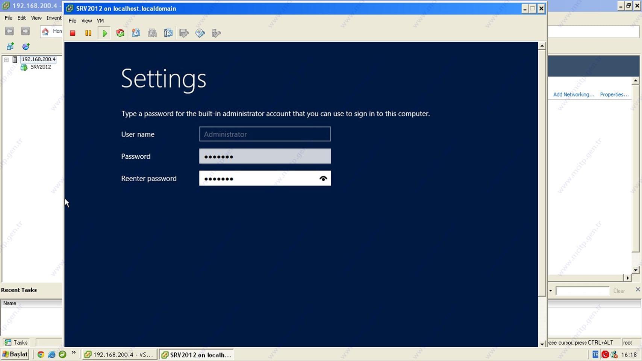This screenshot has height=361, width=642.
Task: Click the SRV2012 virtual machine icon in tree
Action: [24, 67]
